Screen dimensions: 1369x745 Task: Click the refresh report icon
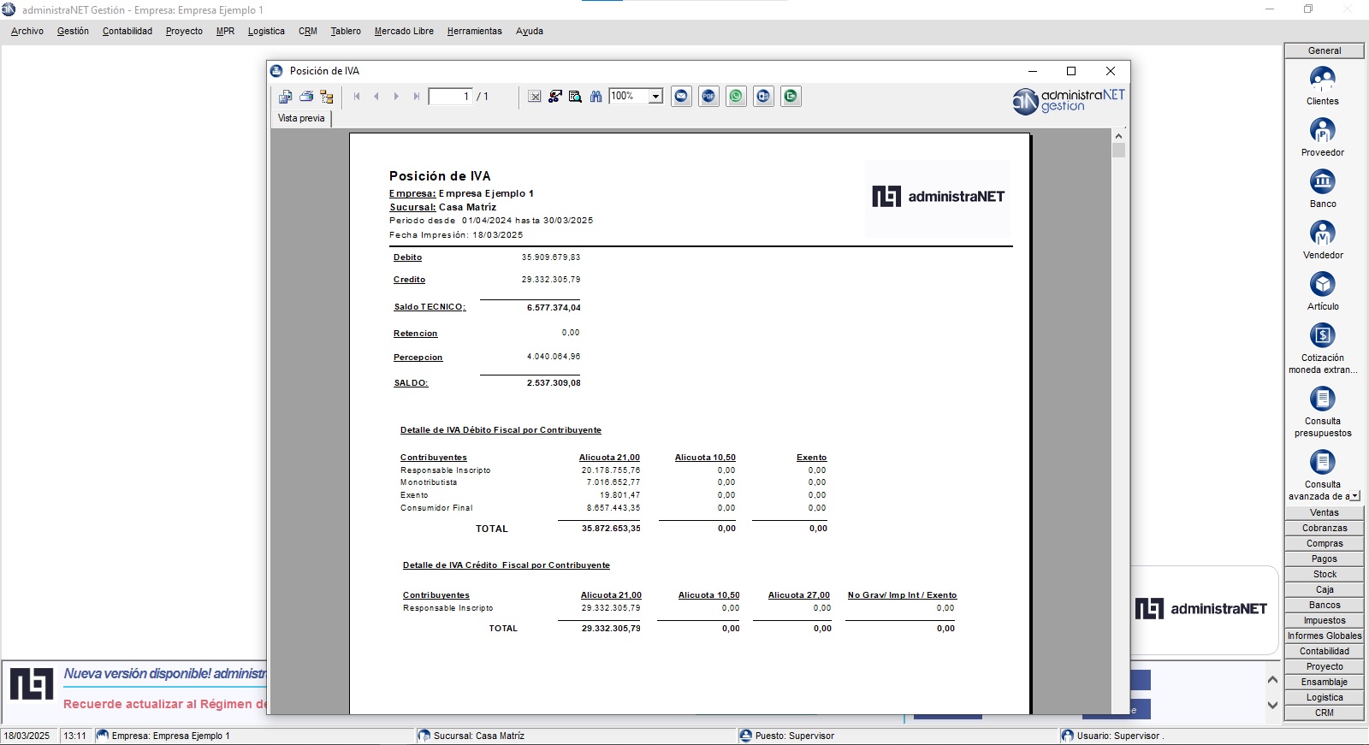point(555,97)
